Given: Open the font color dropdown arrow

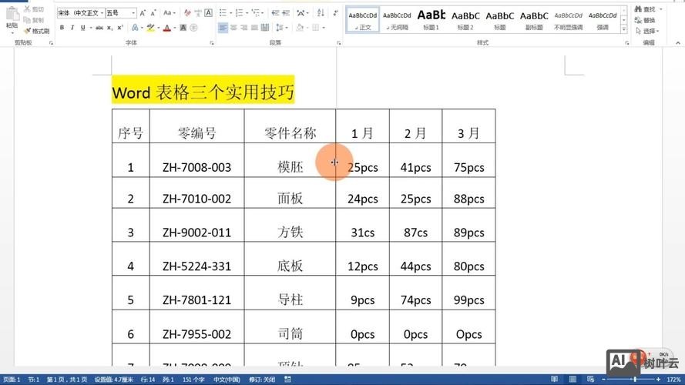Looking at the screenshot, I should click(174, 28).
